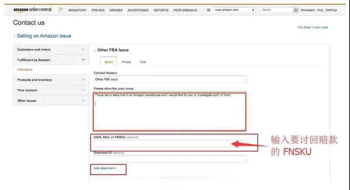Open the www.amazon.com marketplace dropdown

click(234, 10)
